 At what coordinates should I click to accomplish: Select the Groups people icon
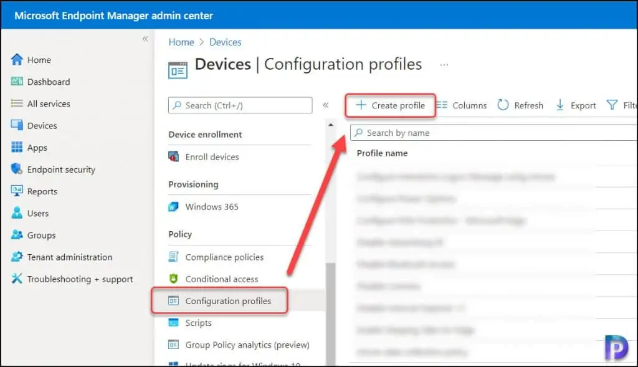[17, 235]
